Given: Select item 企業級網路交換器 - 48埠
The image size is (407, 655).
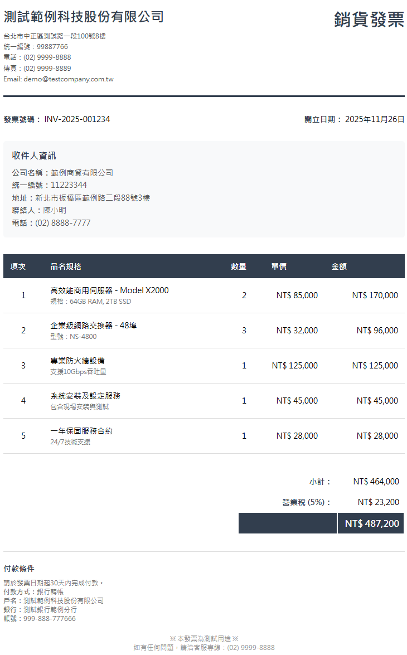Looking at the screenshot, I should point(93,326).
